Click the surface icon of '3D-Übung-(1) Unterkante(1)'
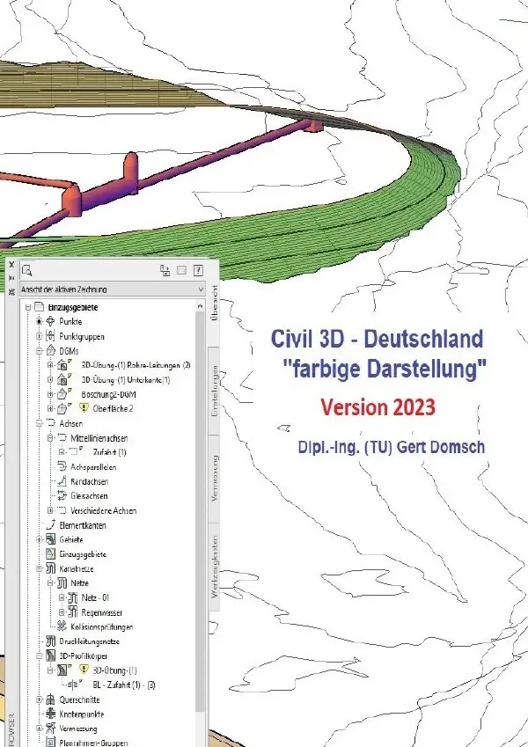 63,380
